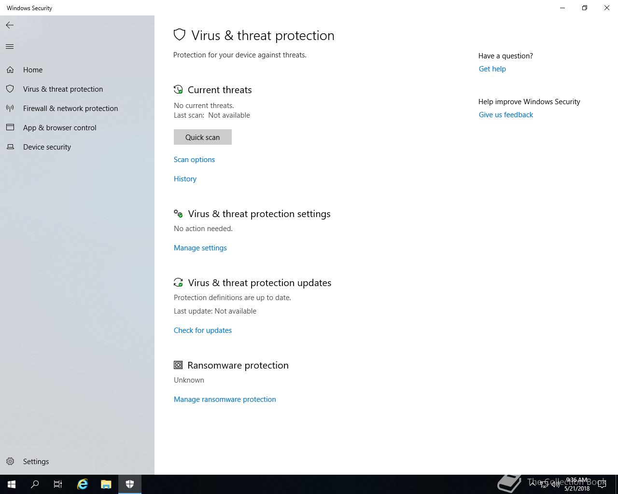
Task: Click 'Protection definitions are up to date.' text
Action: [x=232, y=298]
